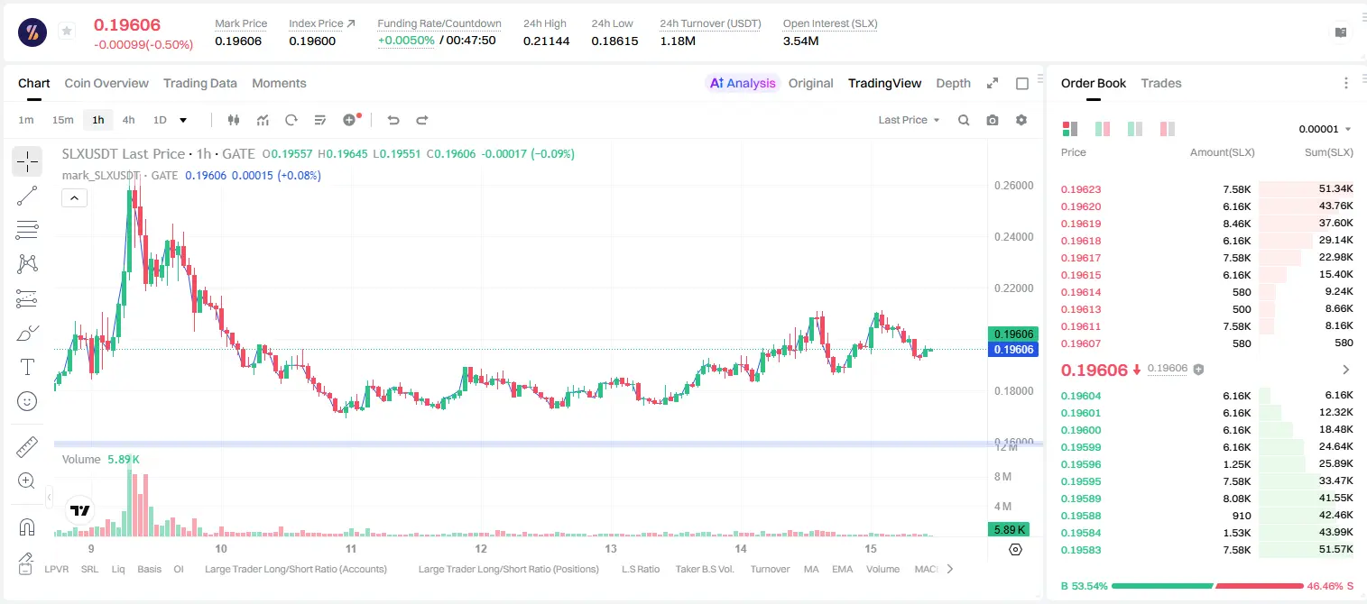Open the chart templates list icon

pos(320,120)
